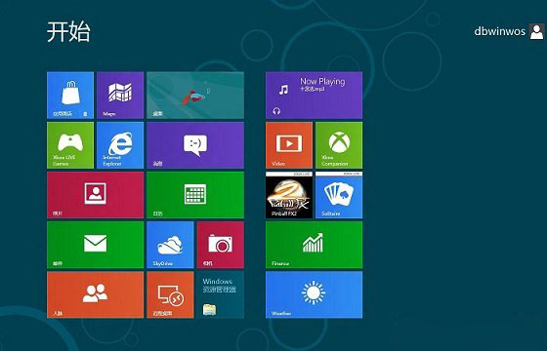Open the Weather sun tile

pyautogui.click(x=314, y=294)
